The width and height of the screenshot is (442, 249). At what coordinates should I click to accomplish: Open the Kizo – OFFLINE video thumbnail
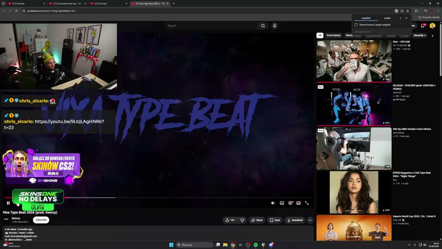(354, 61)
